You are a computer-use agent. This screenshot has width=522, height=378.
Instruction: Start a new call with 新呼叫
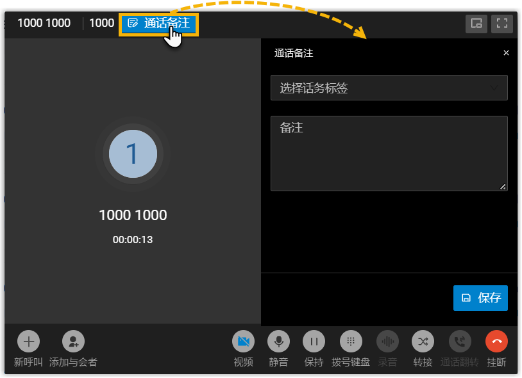click(28, 342)
